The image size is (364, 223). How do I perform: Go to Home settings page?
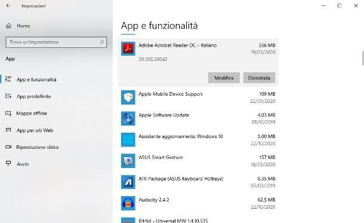point(23,26)
